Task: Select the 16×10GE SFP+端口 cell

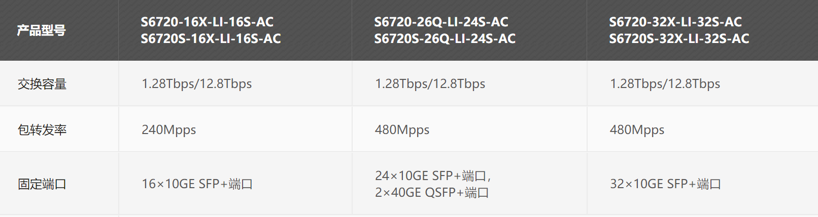Action: [197, 184]
